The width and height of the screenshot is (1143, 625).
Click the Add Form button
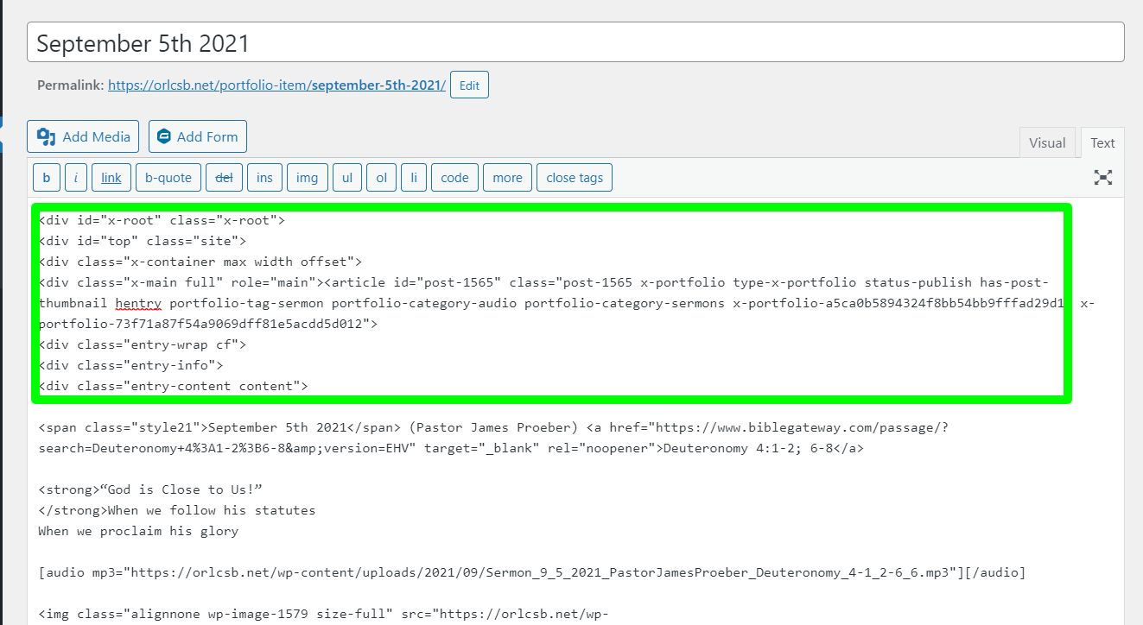pyautogui.click(x=198, y=136)
